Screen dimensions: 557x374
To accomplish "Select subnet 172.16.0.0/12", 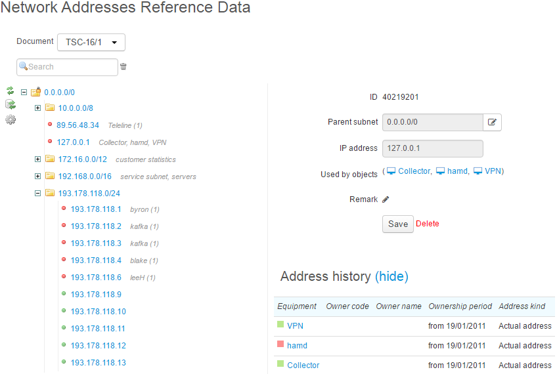I will [x=82, y=159].
